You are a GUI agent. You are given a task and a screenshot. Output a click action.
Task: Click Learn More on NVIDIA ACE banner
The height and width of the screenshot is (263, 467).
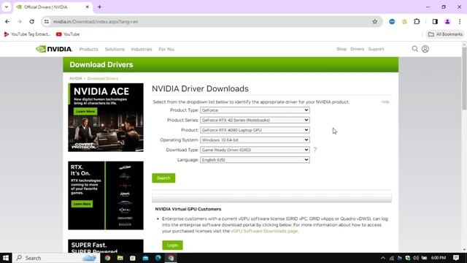tap(85, 111)
